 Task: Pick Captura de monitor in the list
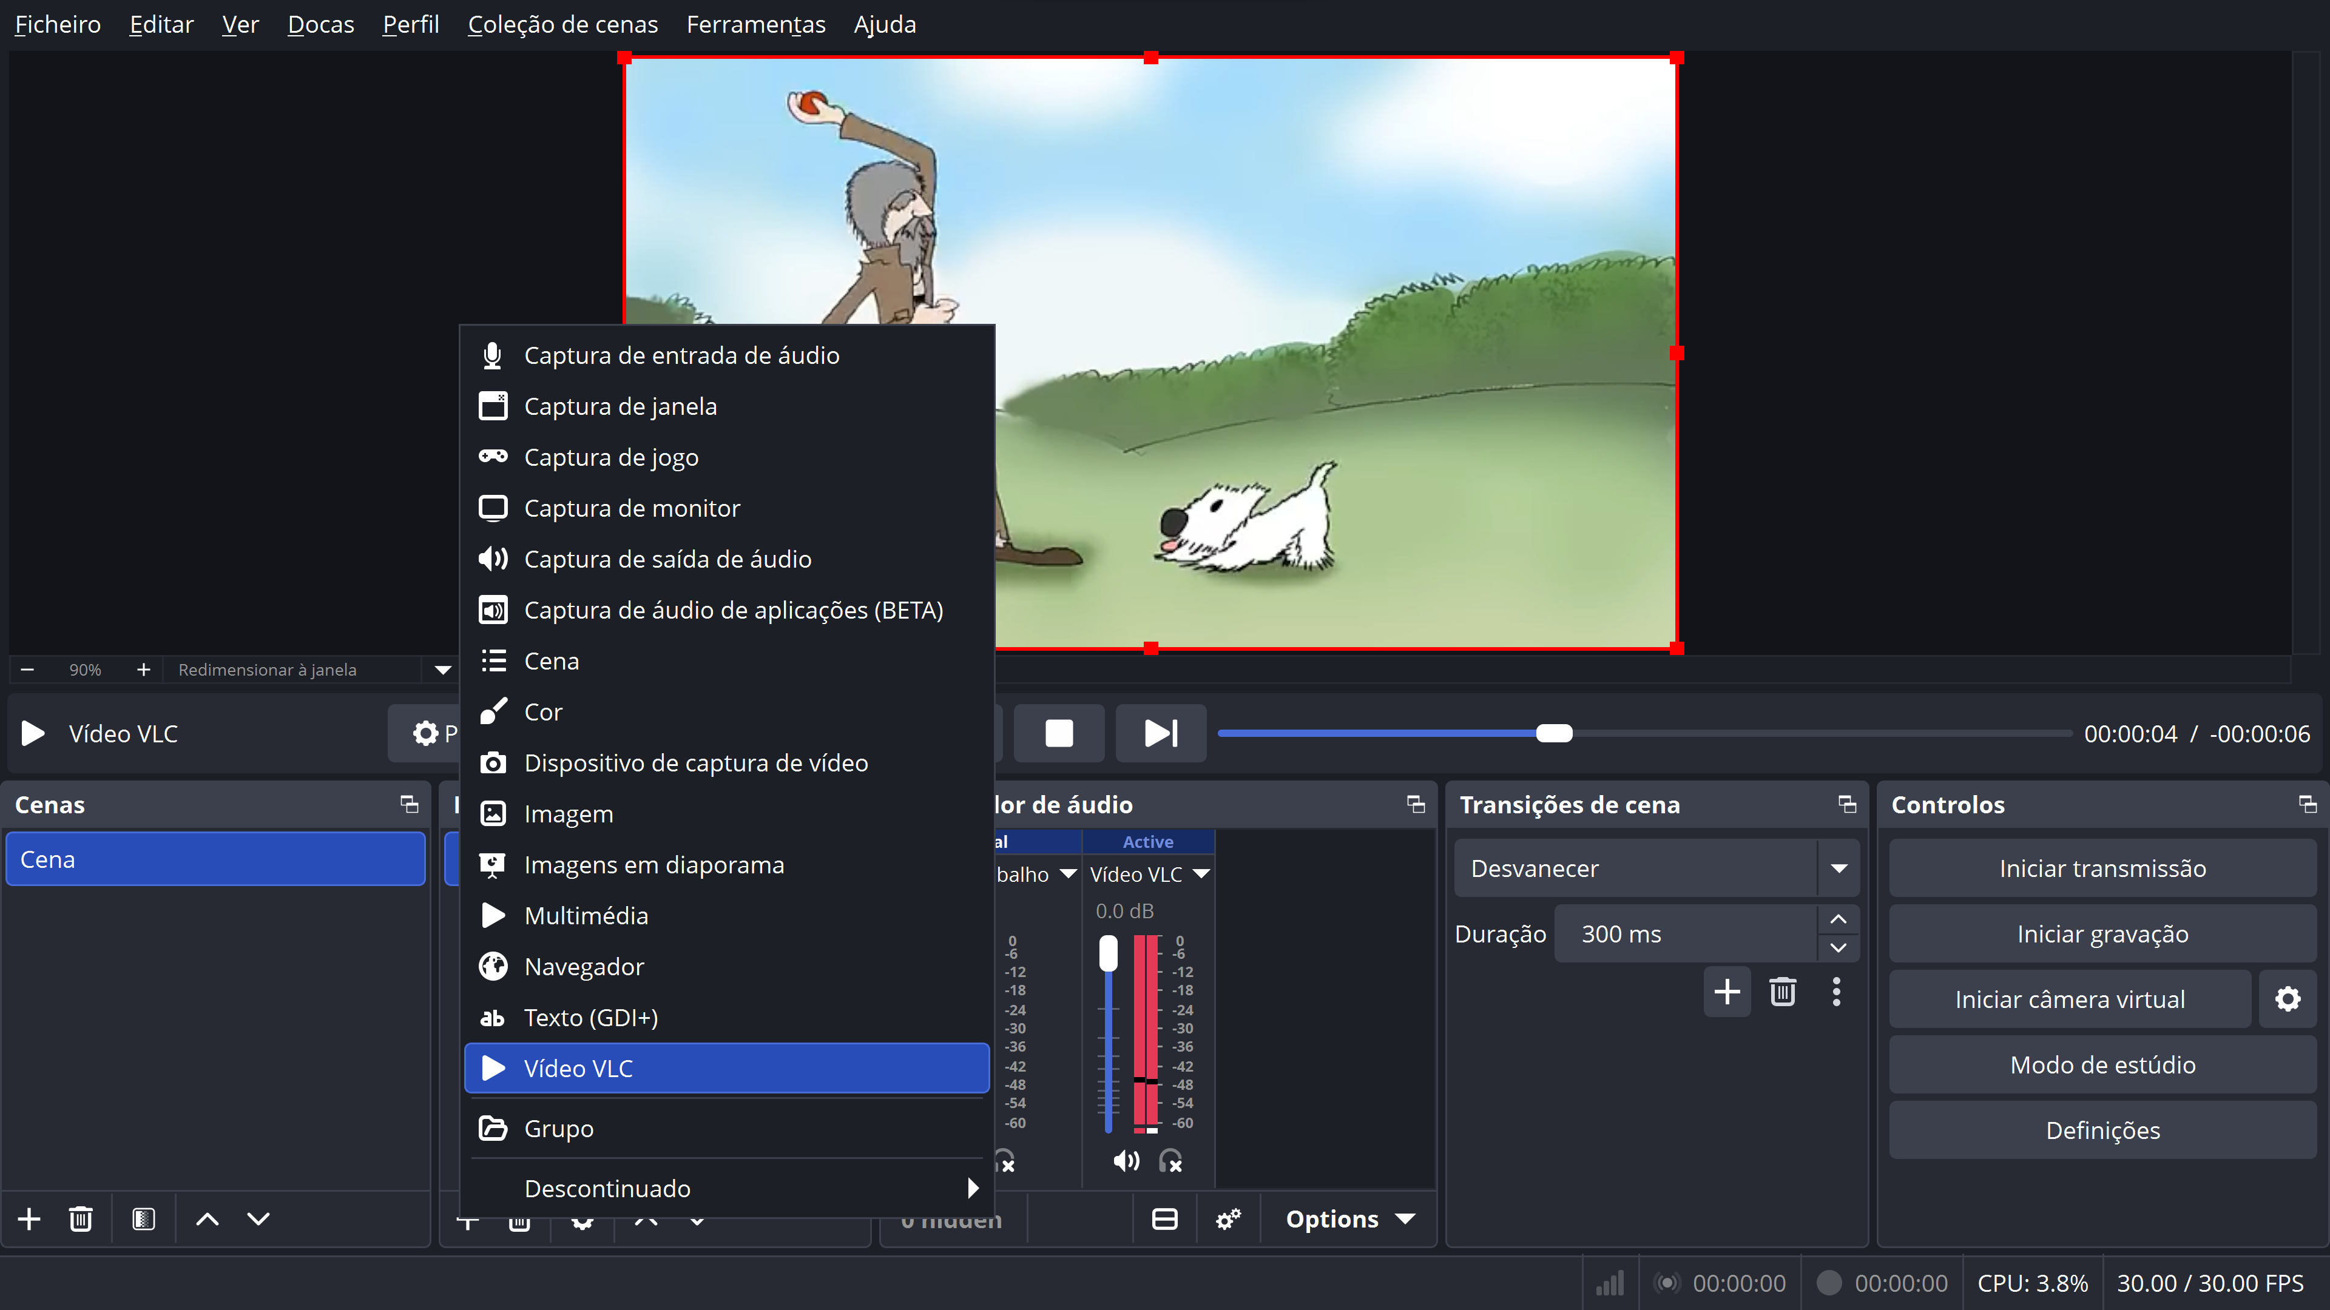coord(726,508)
